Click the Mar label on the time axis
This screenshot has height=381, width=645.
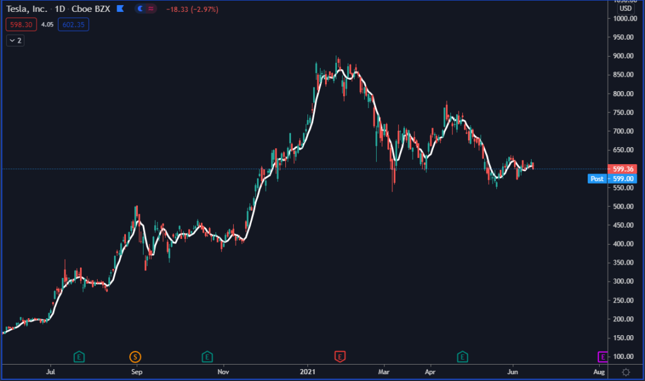(x=384, y=372)
